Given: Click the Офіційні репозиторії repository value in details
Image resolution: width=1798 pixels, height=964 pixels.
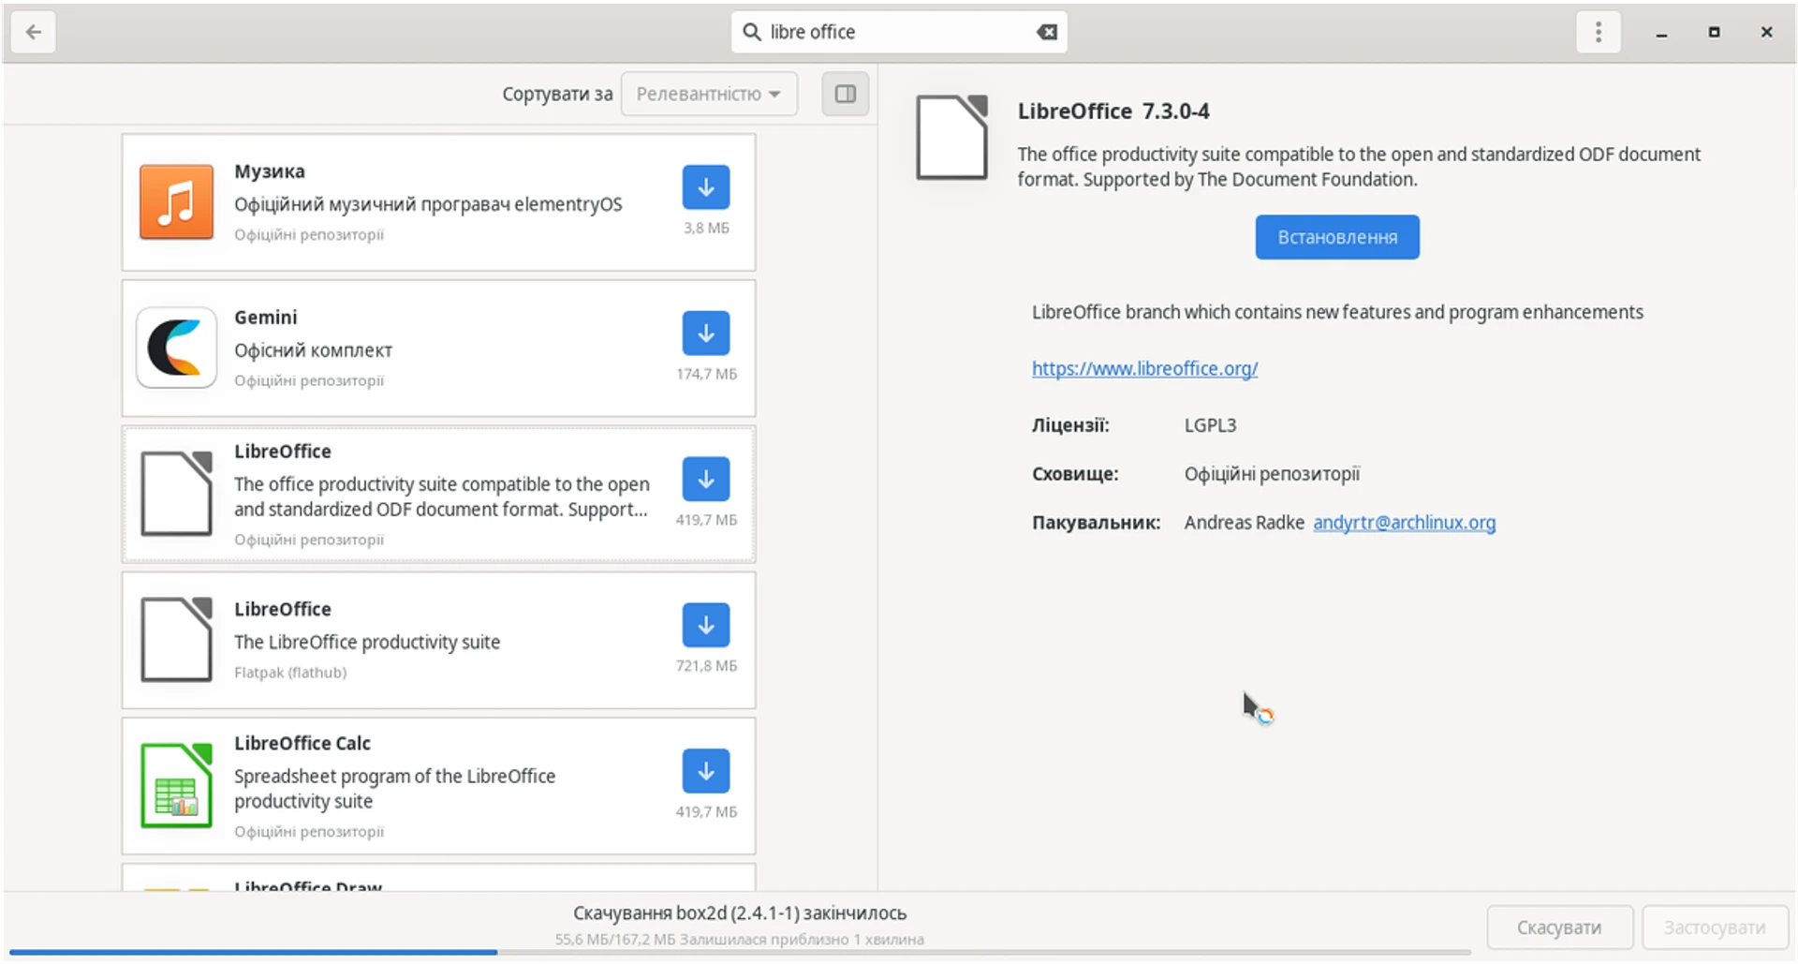Looking at the screenshot, I should point(1272,474).
